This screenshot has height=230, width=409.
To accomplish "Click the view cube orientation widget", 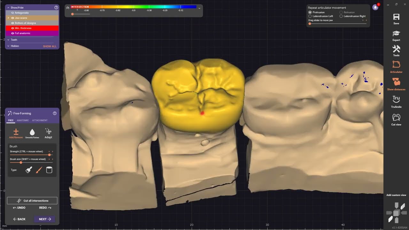I will click(x=396, y=213).
